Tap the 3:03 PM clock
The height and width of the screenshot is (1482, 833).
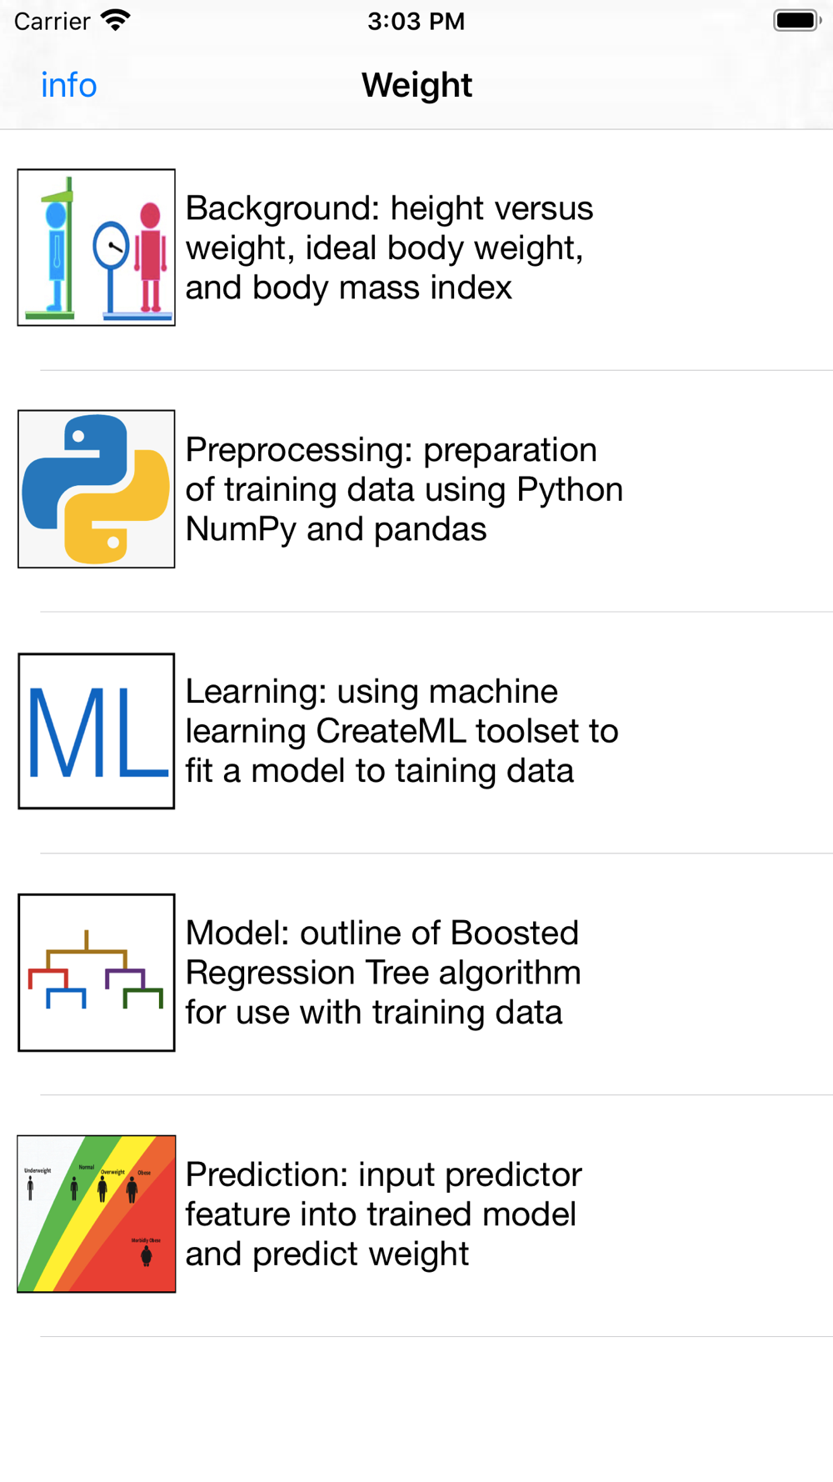416,21
